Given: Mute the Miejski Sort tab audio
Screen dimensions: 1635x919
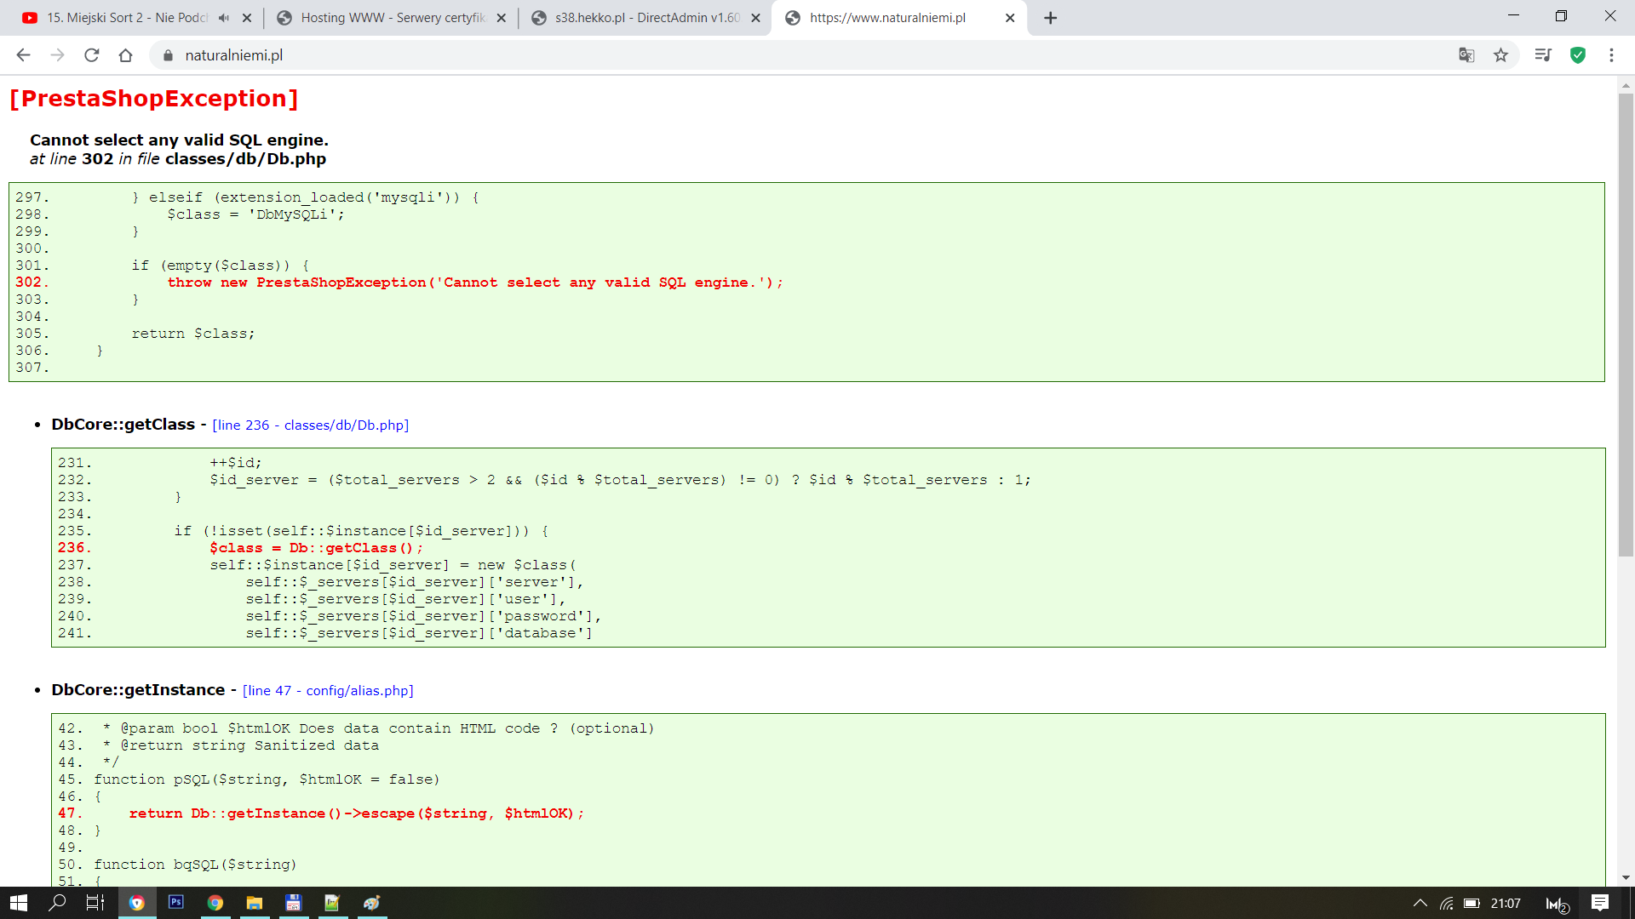Looking at the screenshot, I should tap(224, 18).
